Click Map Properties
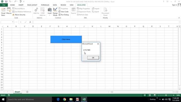This screenshot has width=181, height=102. point(83,8)
